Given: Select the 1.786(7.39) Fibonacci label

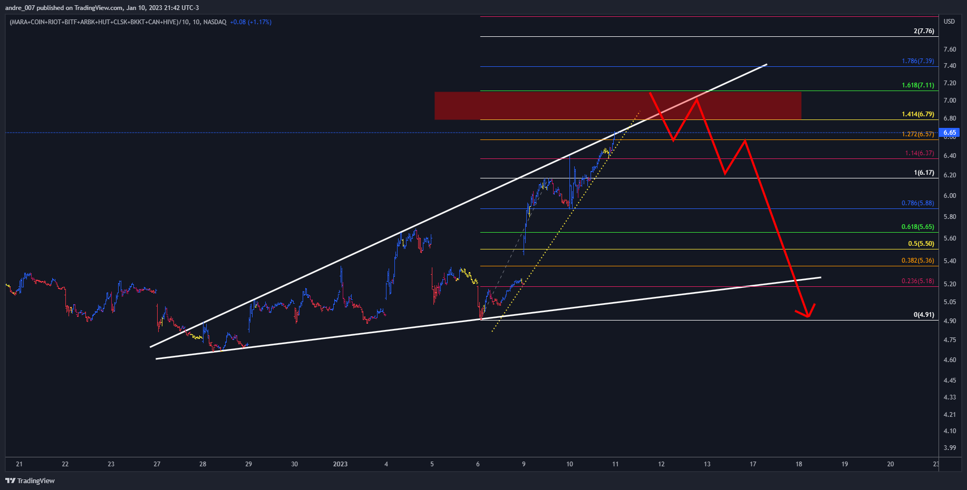Looking at the screenshot, I should (x=917, y=61).
